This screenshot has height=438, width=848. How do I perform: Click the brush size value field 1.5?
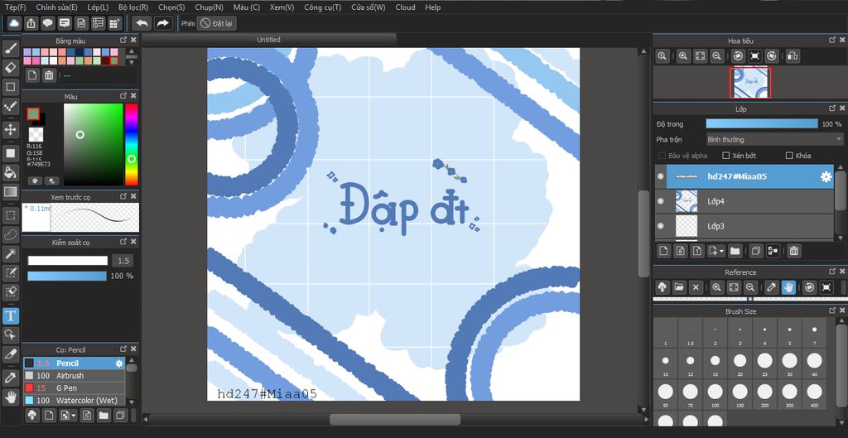tap(123, 261)
